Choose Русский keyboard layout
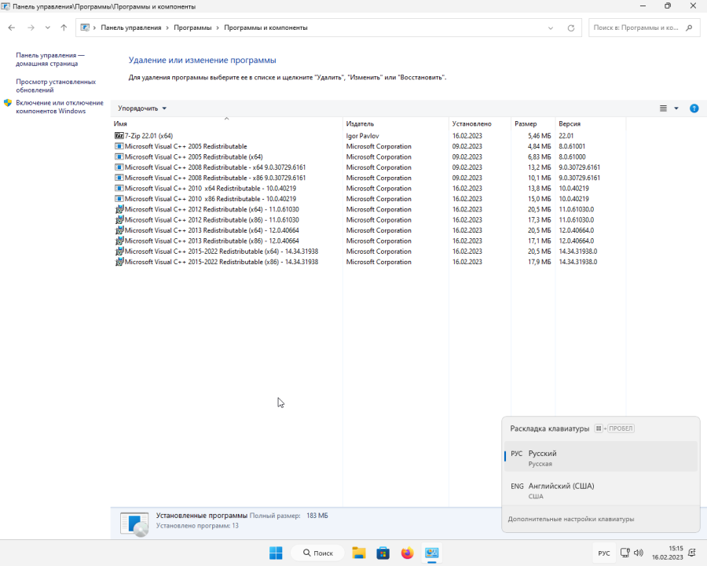This screenshot has height=566, width=707. click(601, 457)
